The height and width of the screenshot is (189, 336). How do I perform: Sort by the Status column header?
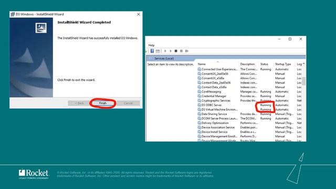pos(264,64)
